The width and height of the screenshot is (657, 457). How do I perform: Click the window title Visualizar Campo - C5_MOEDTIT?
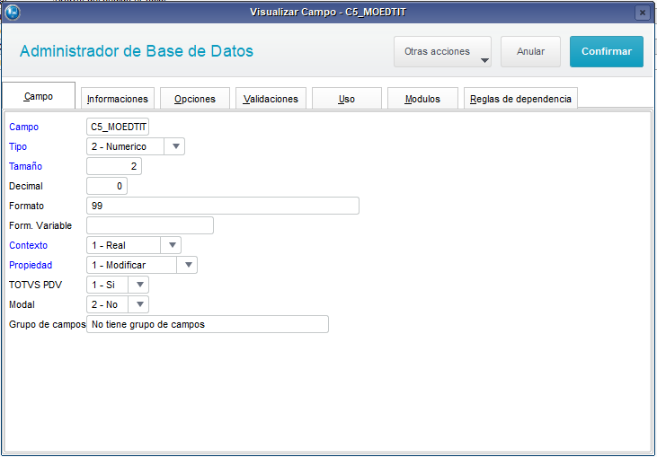click(x=328, y=13)
